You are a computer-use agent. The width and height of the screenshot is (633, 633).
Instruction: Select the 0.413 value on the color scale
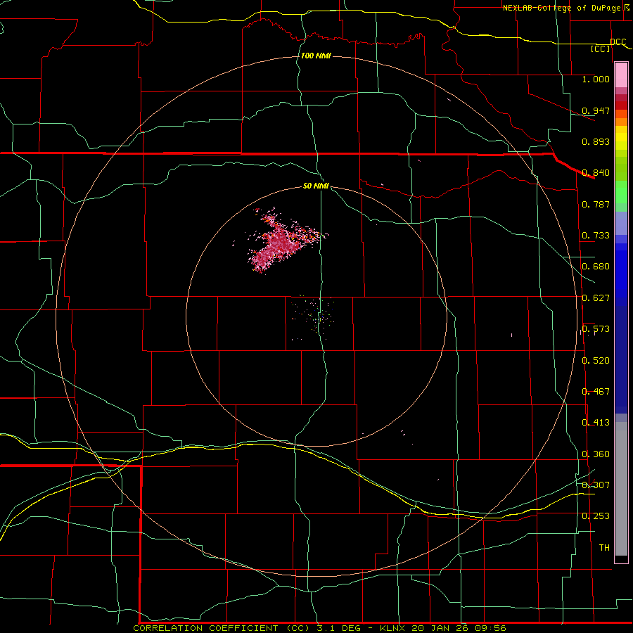click(596, 423)
